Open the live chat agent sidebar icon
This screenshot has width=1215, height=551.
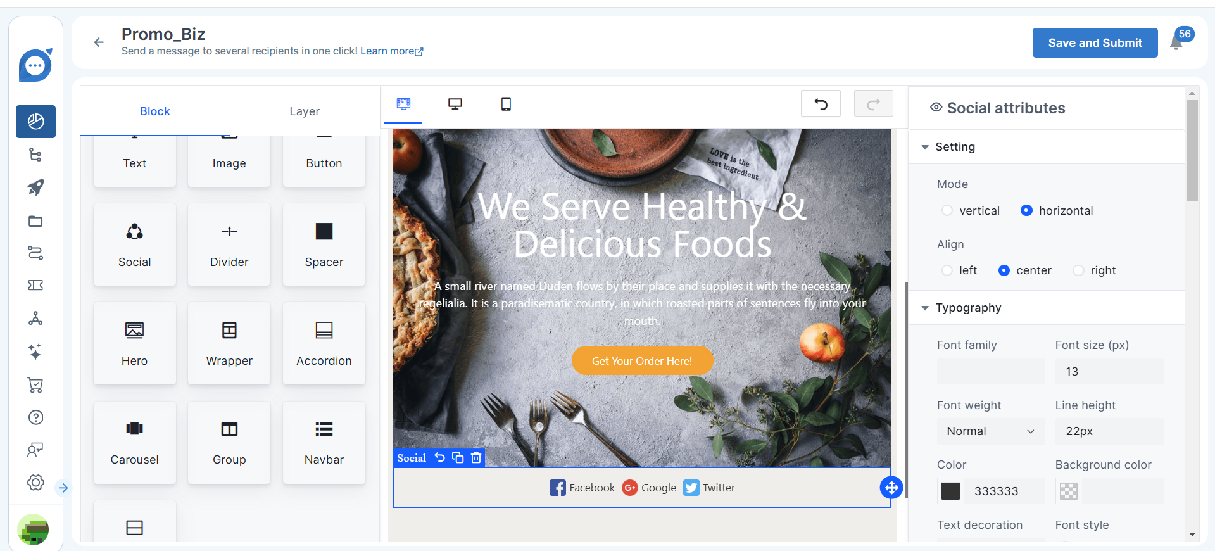click(x=35, y=450)
